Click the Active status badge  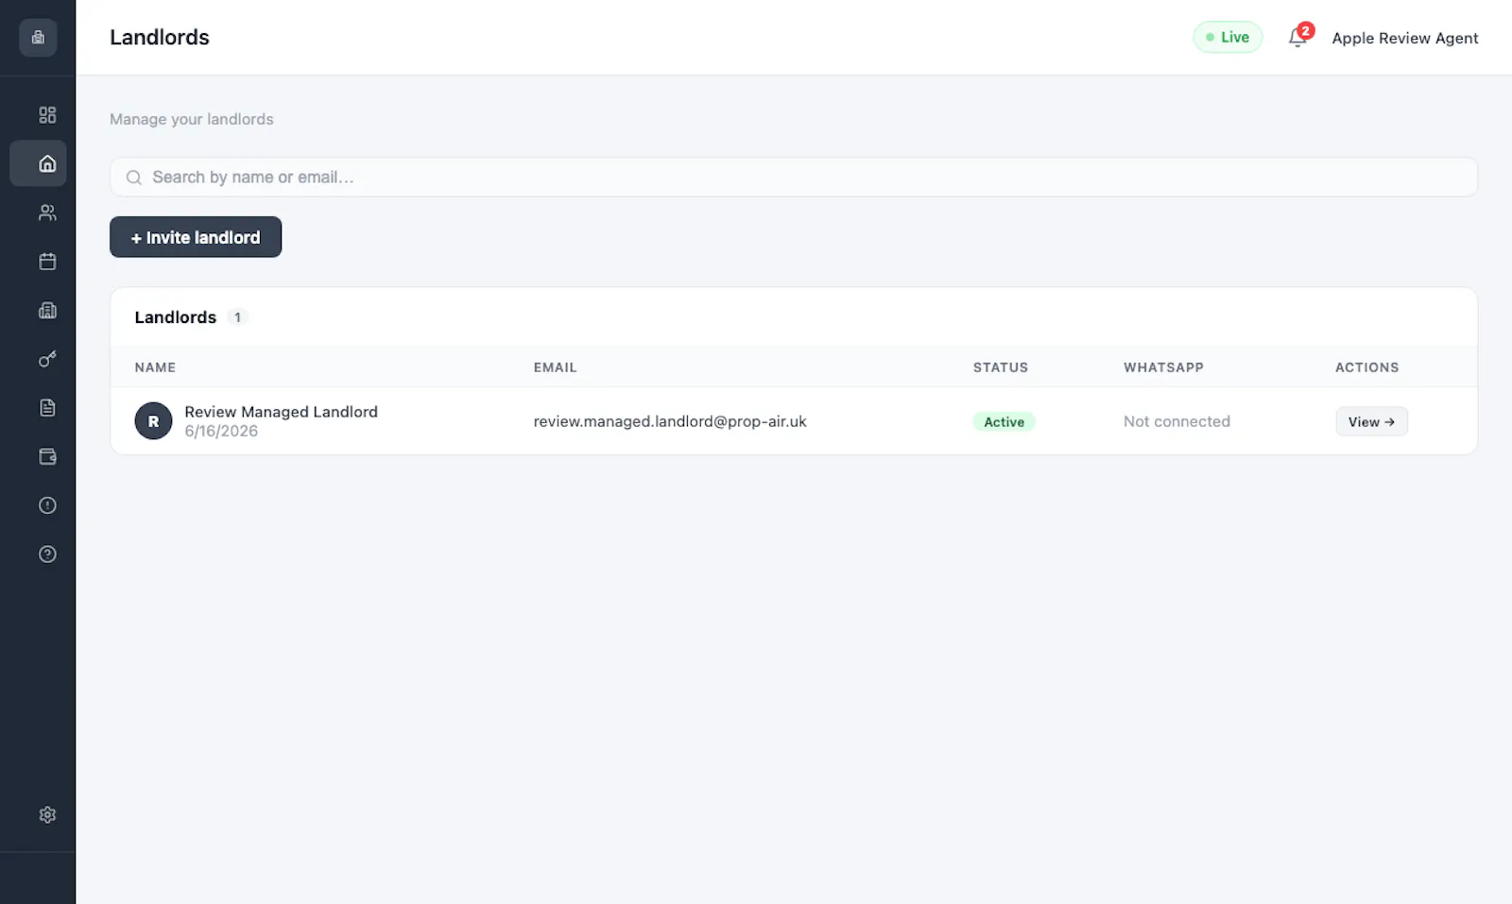click(x=1004, y=421)
